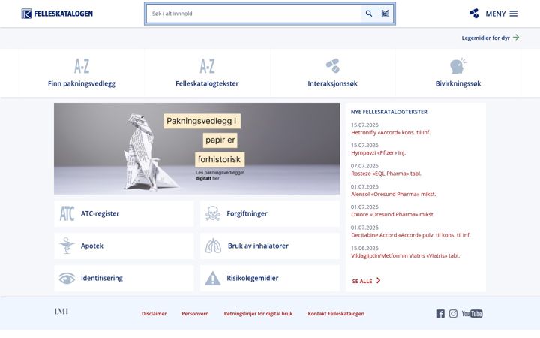This screenshot has width=540, height=338.
Task: Open Oxiore «Oresund Pharma» mikst.
Action: 392,215
